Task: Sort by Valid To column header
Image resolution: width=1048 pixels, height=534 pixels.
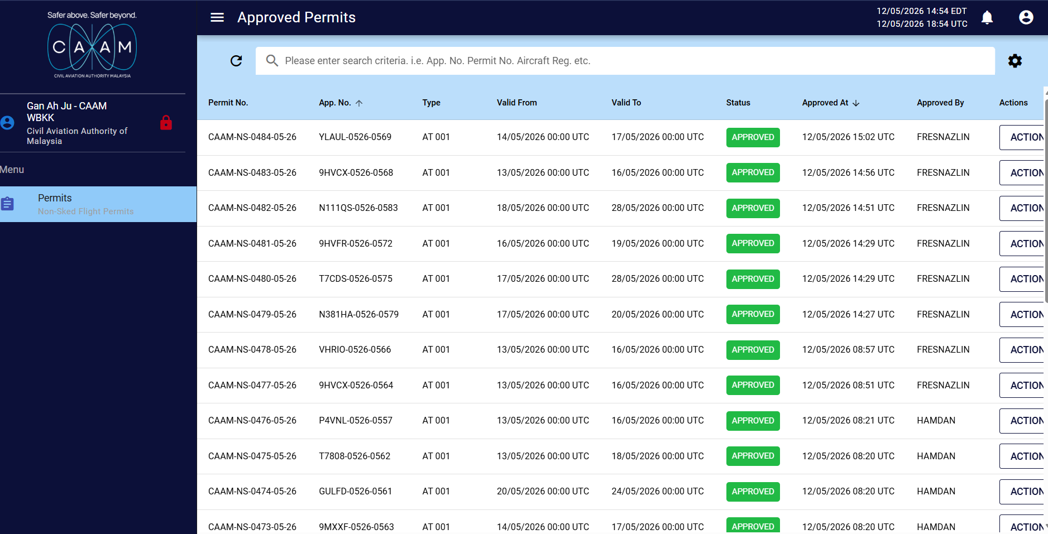Action: [626, 103]
